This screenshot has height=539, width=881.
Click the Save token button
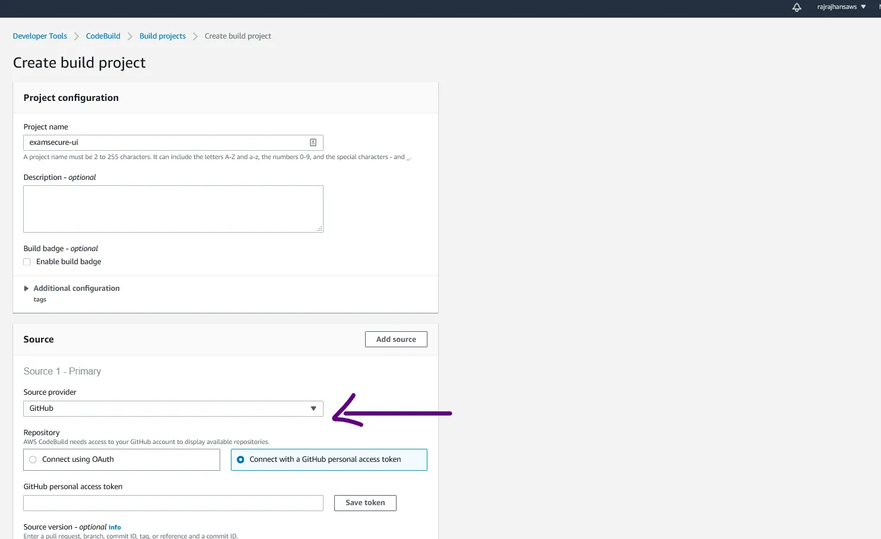(365, 503)
